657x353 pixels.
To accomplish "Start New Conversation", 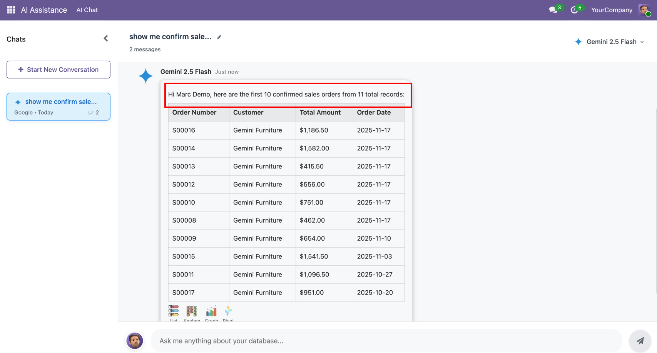I will pyautogui.click(x=59, y=70).
